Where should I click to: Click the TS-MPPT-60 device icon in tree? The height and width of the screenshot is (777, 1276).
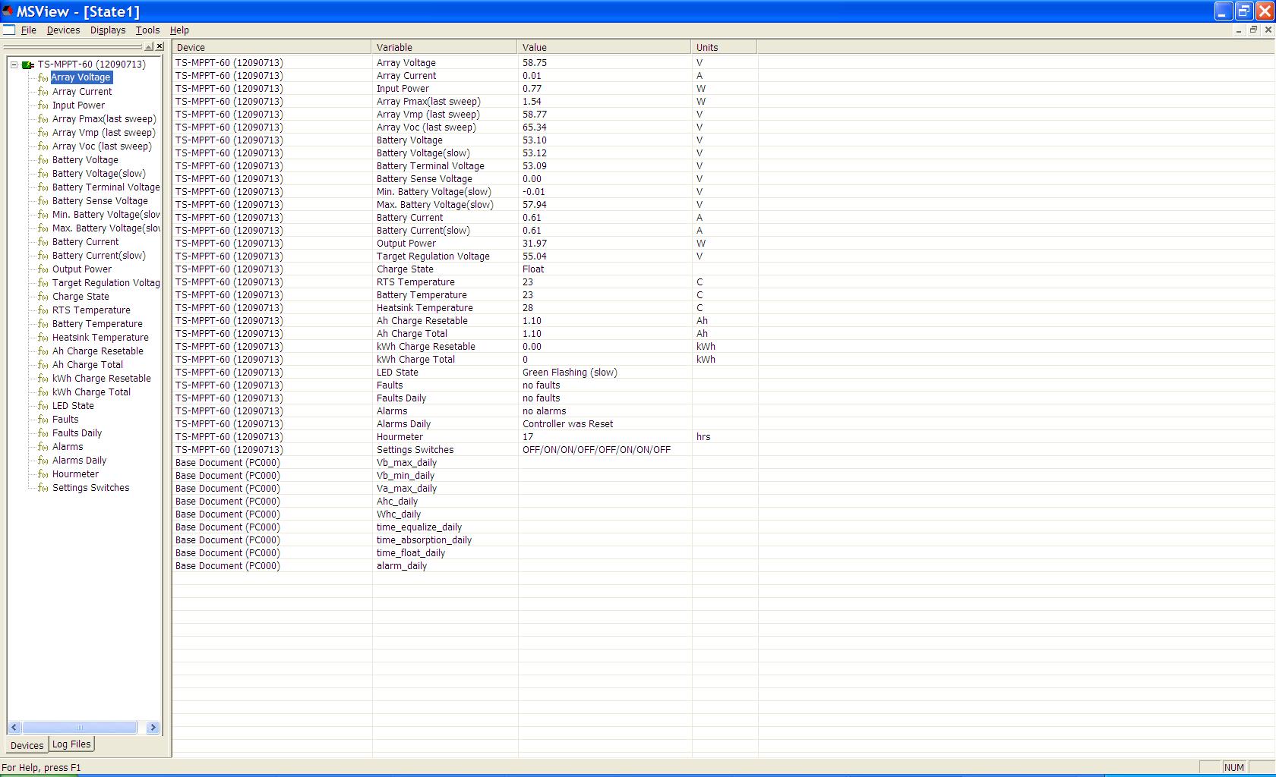pos(28,64)
